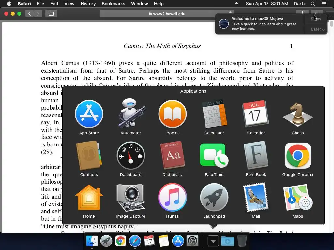Viewport: 334px width, 250px height.
Task: Click Safari's Share button
Action: tap(302, 13)
